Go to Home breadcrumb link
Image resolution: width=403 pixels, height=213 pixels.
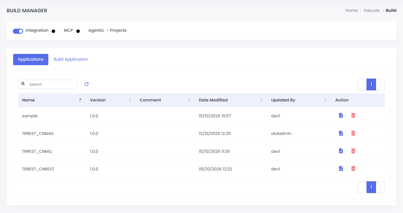pos(351,10)
